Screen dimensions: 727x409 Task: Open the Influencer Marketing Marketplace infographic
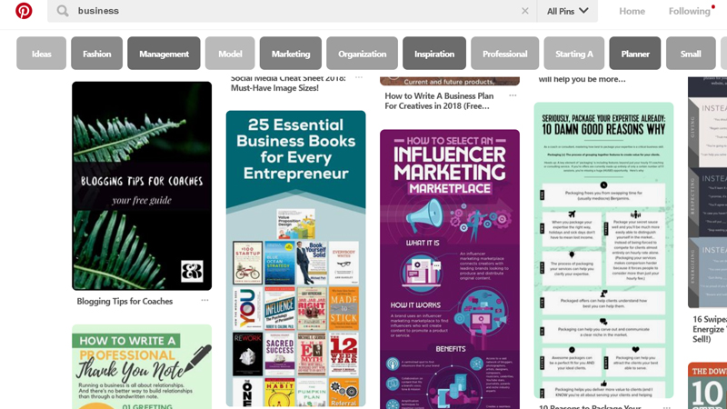click(x=450, y=269)
